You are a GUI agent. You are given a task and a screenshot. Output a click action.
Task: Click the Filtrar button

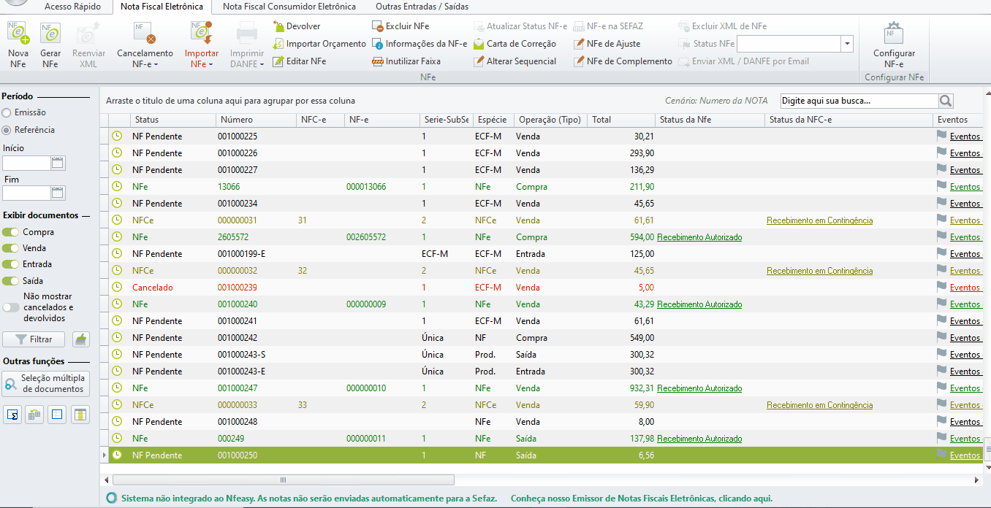[x=34, y=339]
